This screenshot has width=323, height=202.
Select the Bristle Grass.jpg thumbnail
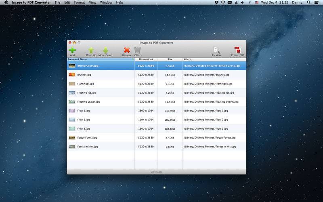pos(72,66)
